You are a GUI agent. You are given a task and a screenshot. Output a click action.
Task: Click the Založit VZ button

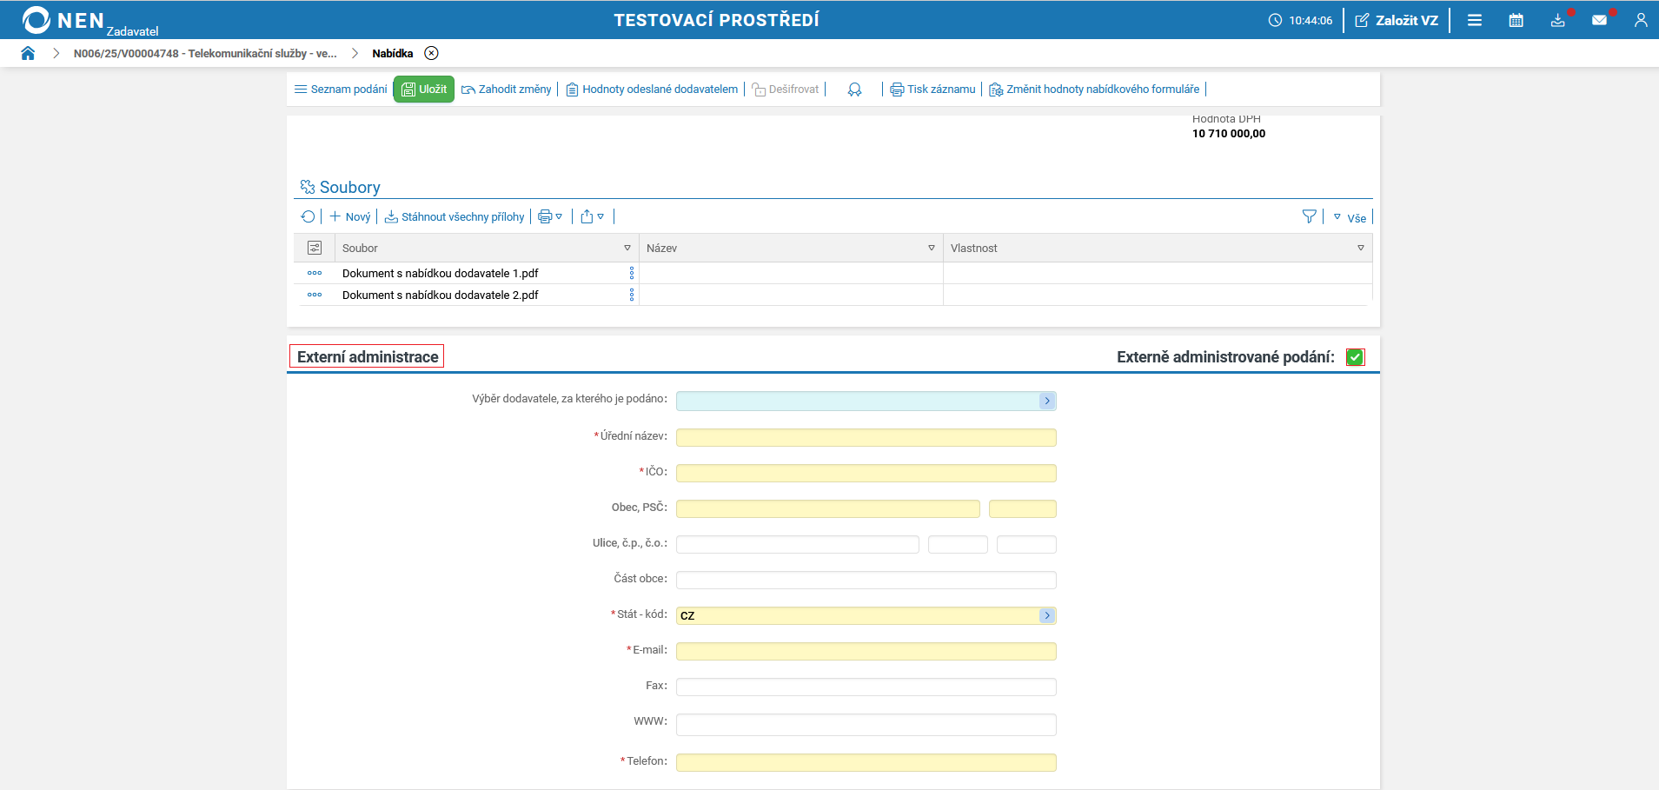coord(1397,20)
